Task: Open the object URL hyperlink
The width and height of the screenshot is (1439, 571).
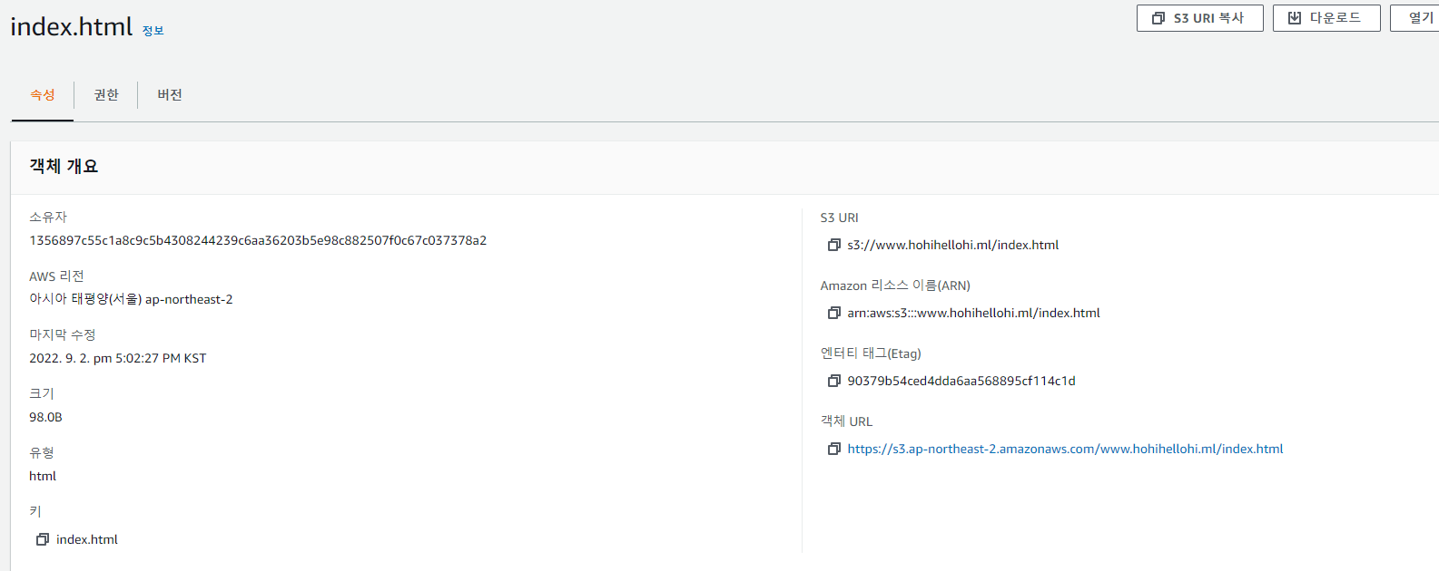Action: pyautogui.click(x=1065, y=449)
